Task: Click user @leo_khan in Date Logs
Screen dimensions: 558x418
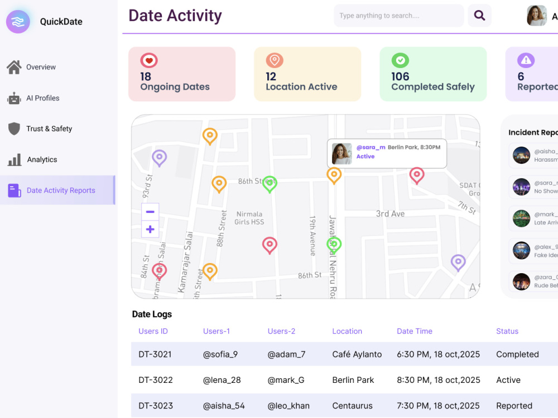Action: click(x=288, y=406)
